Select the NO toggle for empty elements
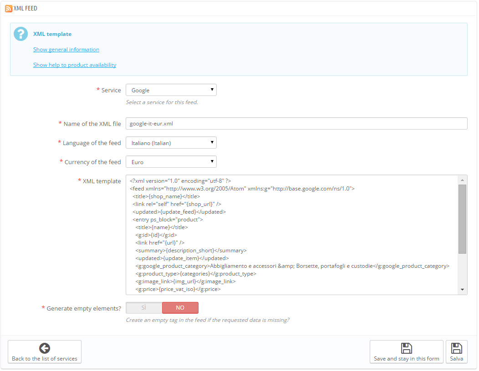This screenshot has width=479, height=371. (x=180, y=308)
